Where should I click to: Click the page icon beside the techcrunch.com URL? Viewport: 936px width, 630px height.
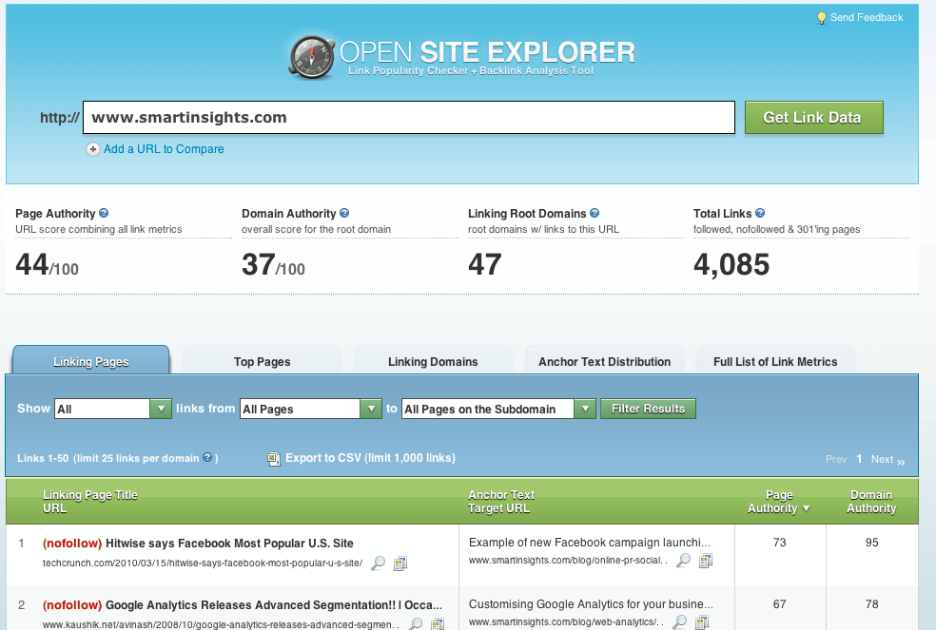[x=400, y=563]
